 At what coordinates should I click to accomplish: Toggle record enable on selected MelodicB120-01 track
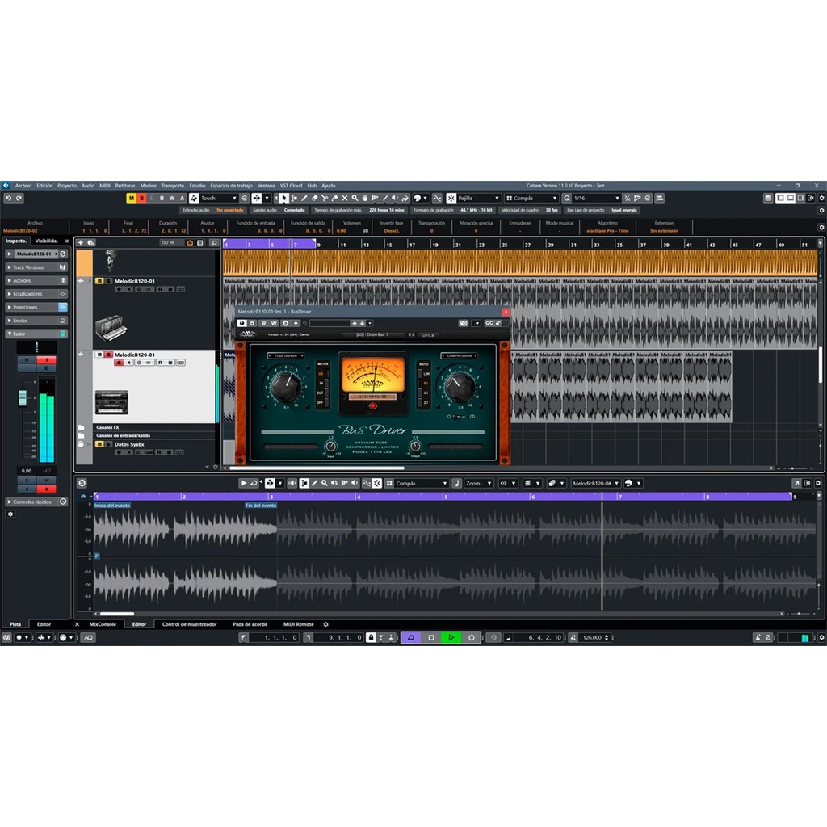click(119, 363)
